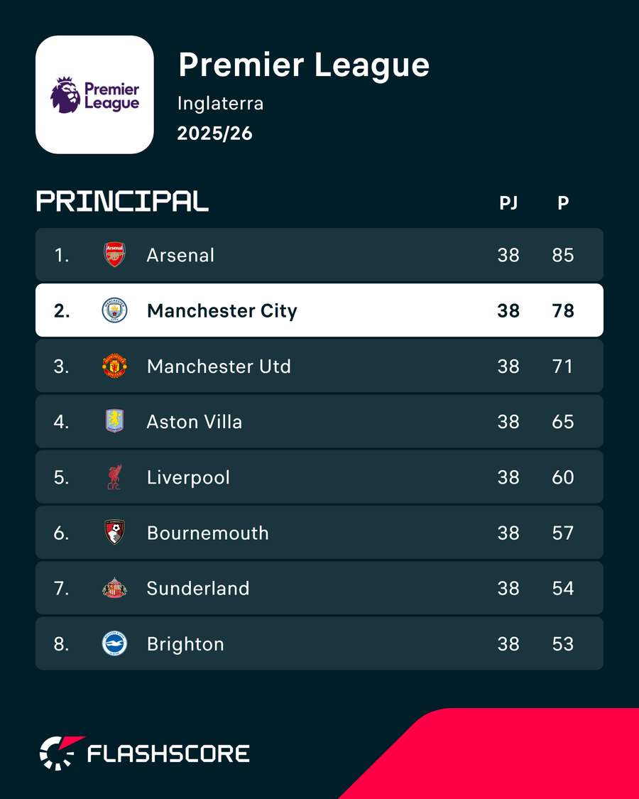Click the Flashscore logo icon
The width and height of the screenshot is (639, 799).
click(61, 753)
